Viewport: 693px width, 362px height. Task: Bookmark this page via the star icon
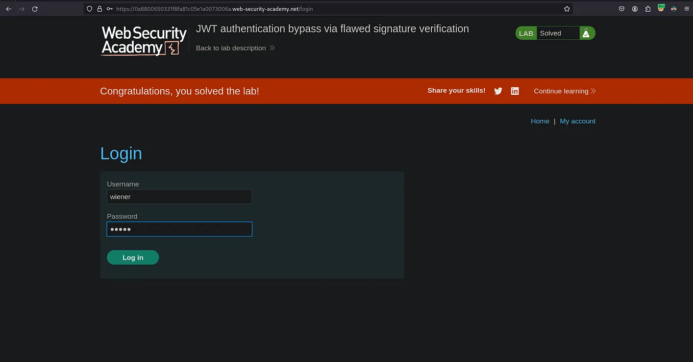(566, 9)
